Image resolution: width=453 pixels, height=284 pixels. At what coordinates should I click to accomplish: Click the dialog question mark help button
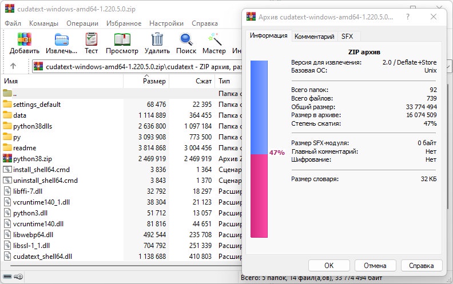point(408,17)
